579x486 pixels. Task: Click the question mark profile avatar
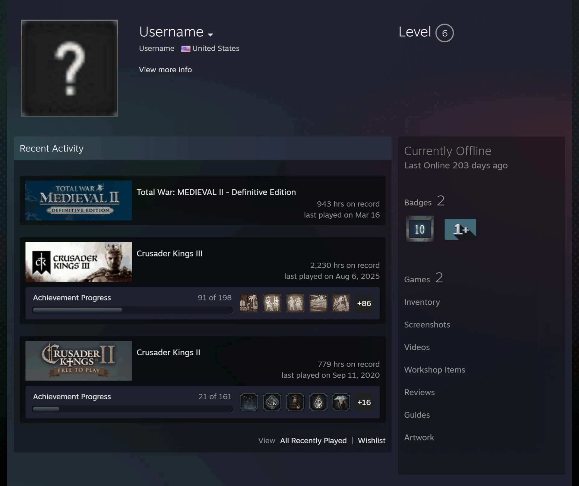(x=69, y=68)
